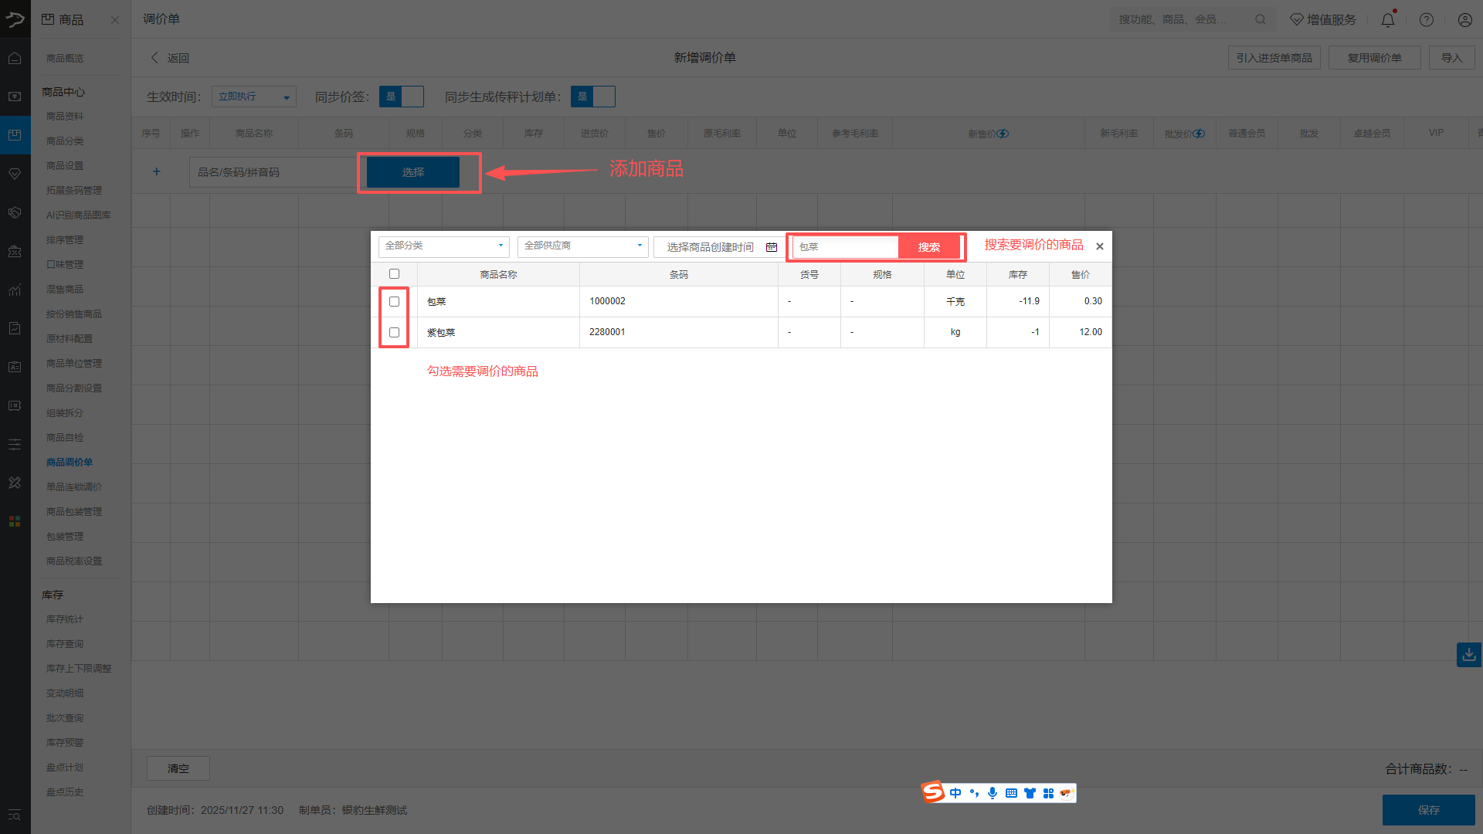Open the 全部分类 dropdown

(x=443, y=246)
